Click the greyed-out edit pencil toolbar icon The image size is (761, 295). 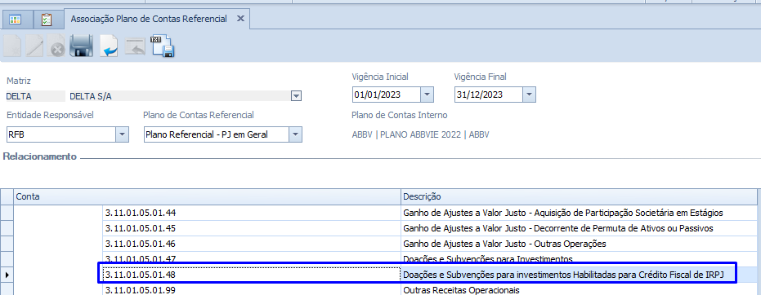(34, 46)
